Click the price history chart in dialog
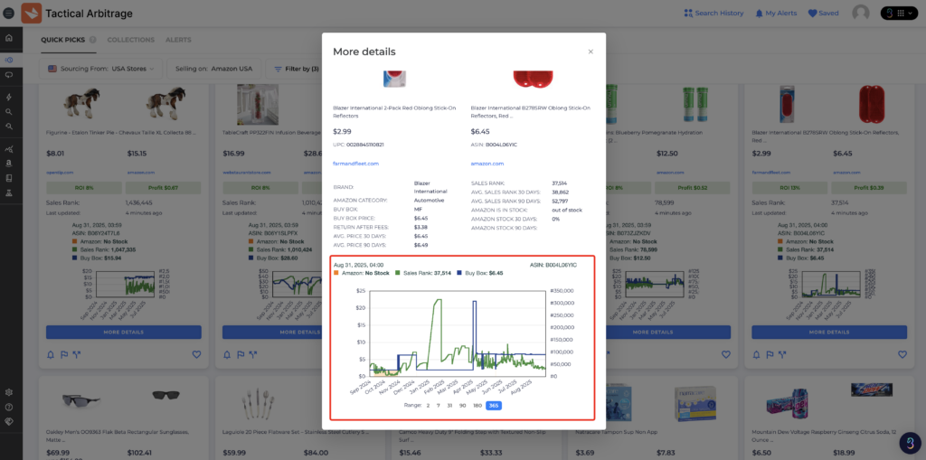This screenshot has width=926, height=460. (x=458, y=333)
